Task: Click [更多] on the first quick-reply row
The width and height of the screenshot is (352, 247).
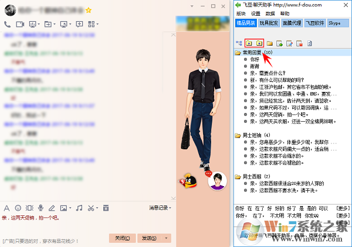Action: tap(343, 209)
